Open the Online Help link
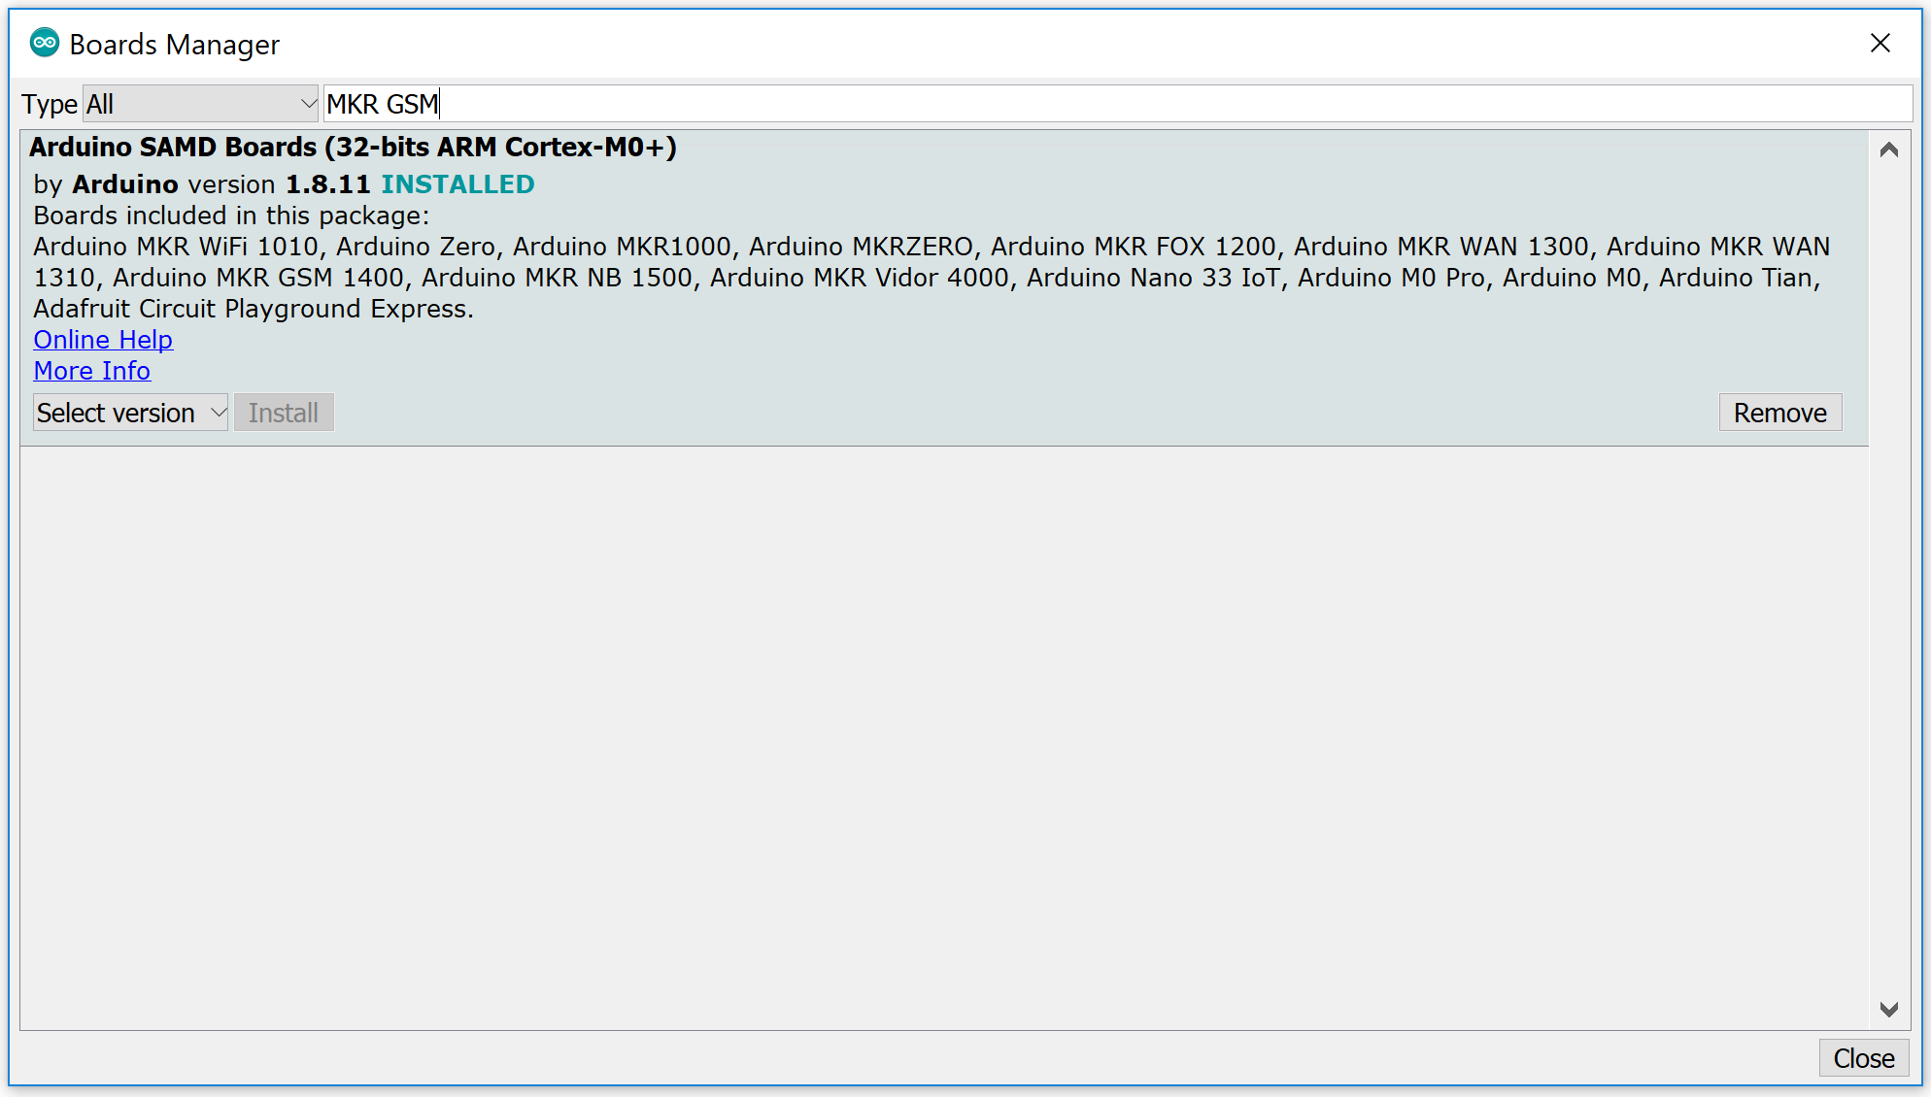The height and width of the screenshot is (1097, 1931). [x=103, y=340]
